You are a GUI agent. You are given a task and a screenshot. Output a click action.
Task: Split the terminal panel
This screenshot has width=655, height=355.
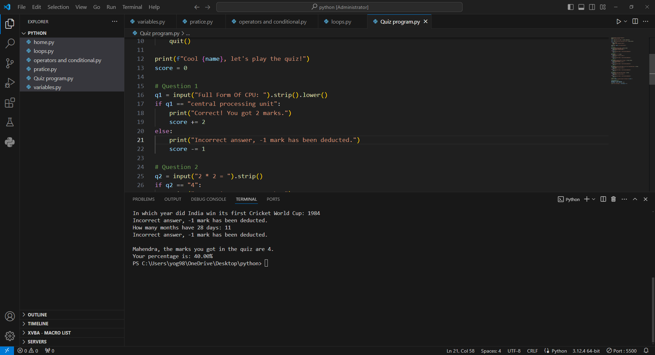(x=603, y=199)
